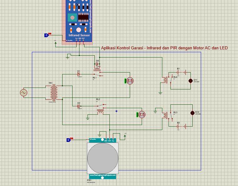Click the wire junction dot below PIR OUT

109,130
